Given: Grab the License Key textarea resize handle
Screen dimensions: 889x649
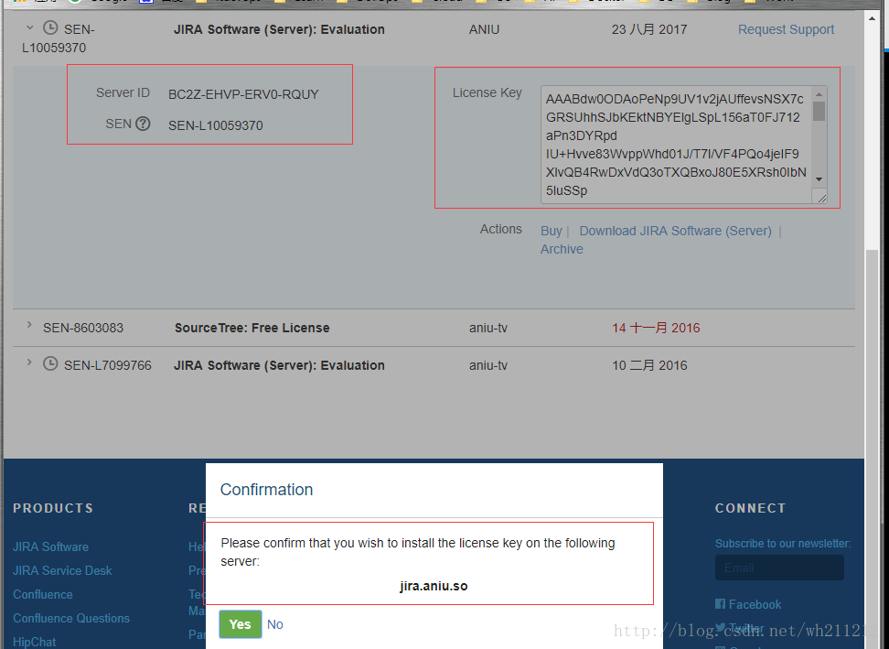Looking at the screenshot, I should click(x=821, y=198).
